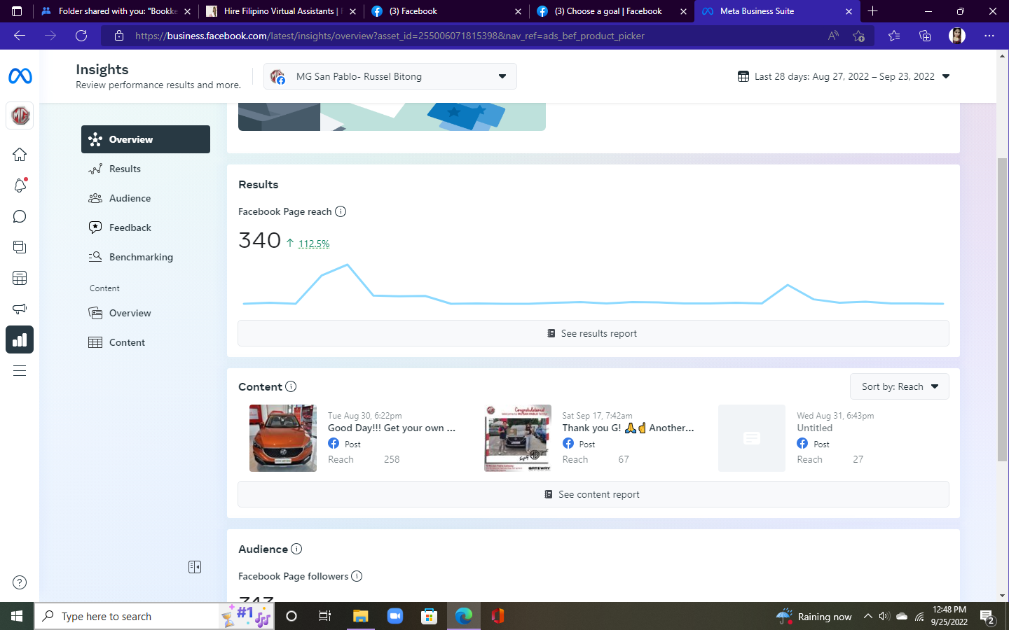Open Microsoft Store from taskbar
The image size is (1009, 630).
[429, 617]
